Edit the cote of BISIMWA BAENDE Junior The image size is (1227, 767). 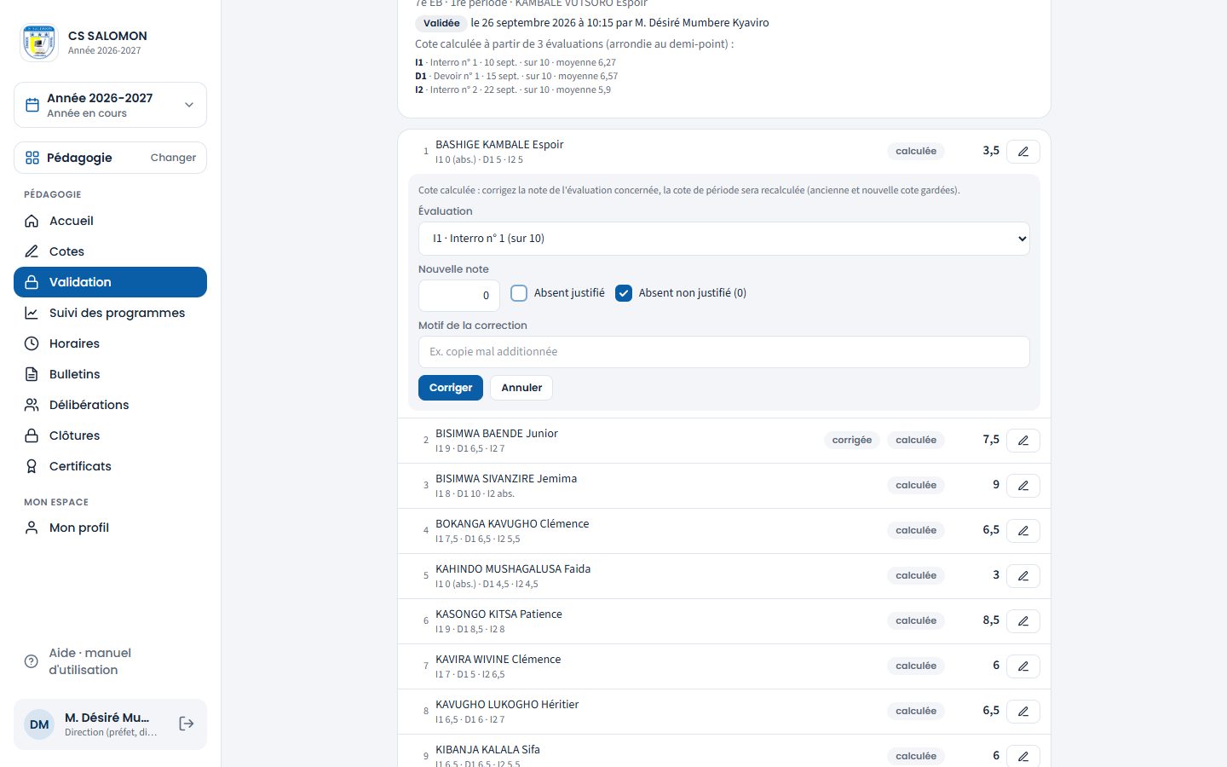[x=1023, y=440]
